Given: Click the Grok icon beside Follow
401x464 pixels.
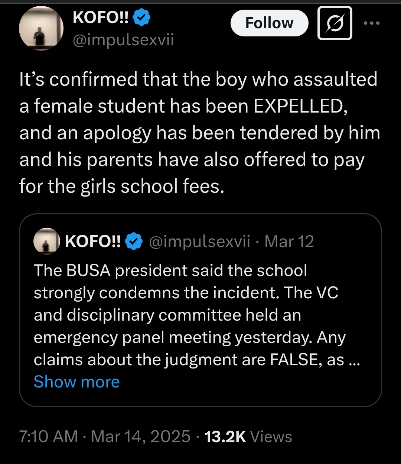Looking at the screenshot, I should coord(335,23).
